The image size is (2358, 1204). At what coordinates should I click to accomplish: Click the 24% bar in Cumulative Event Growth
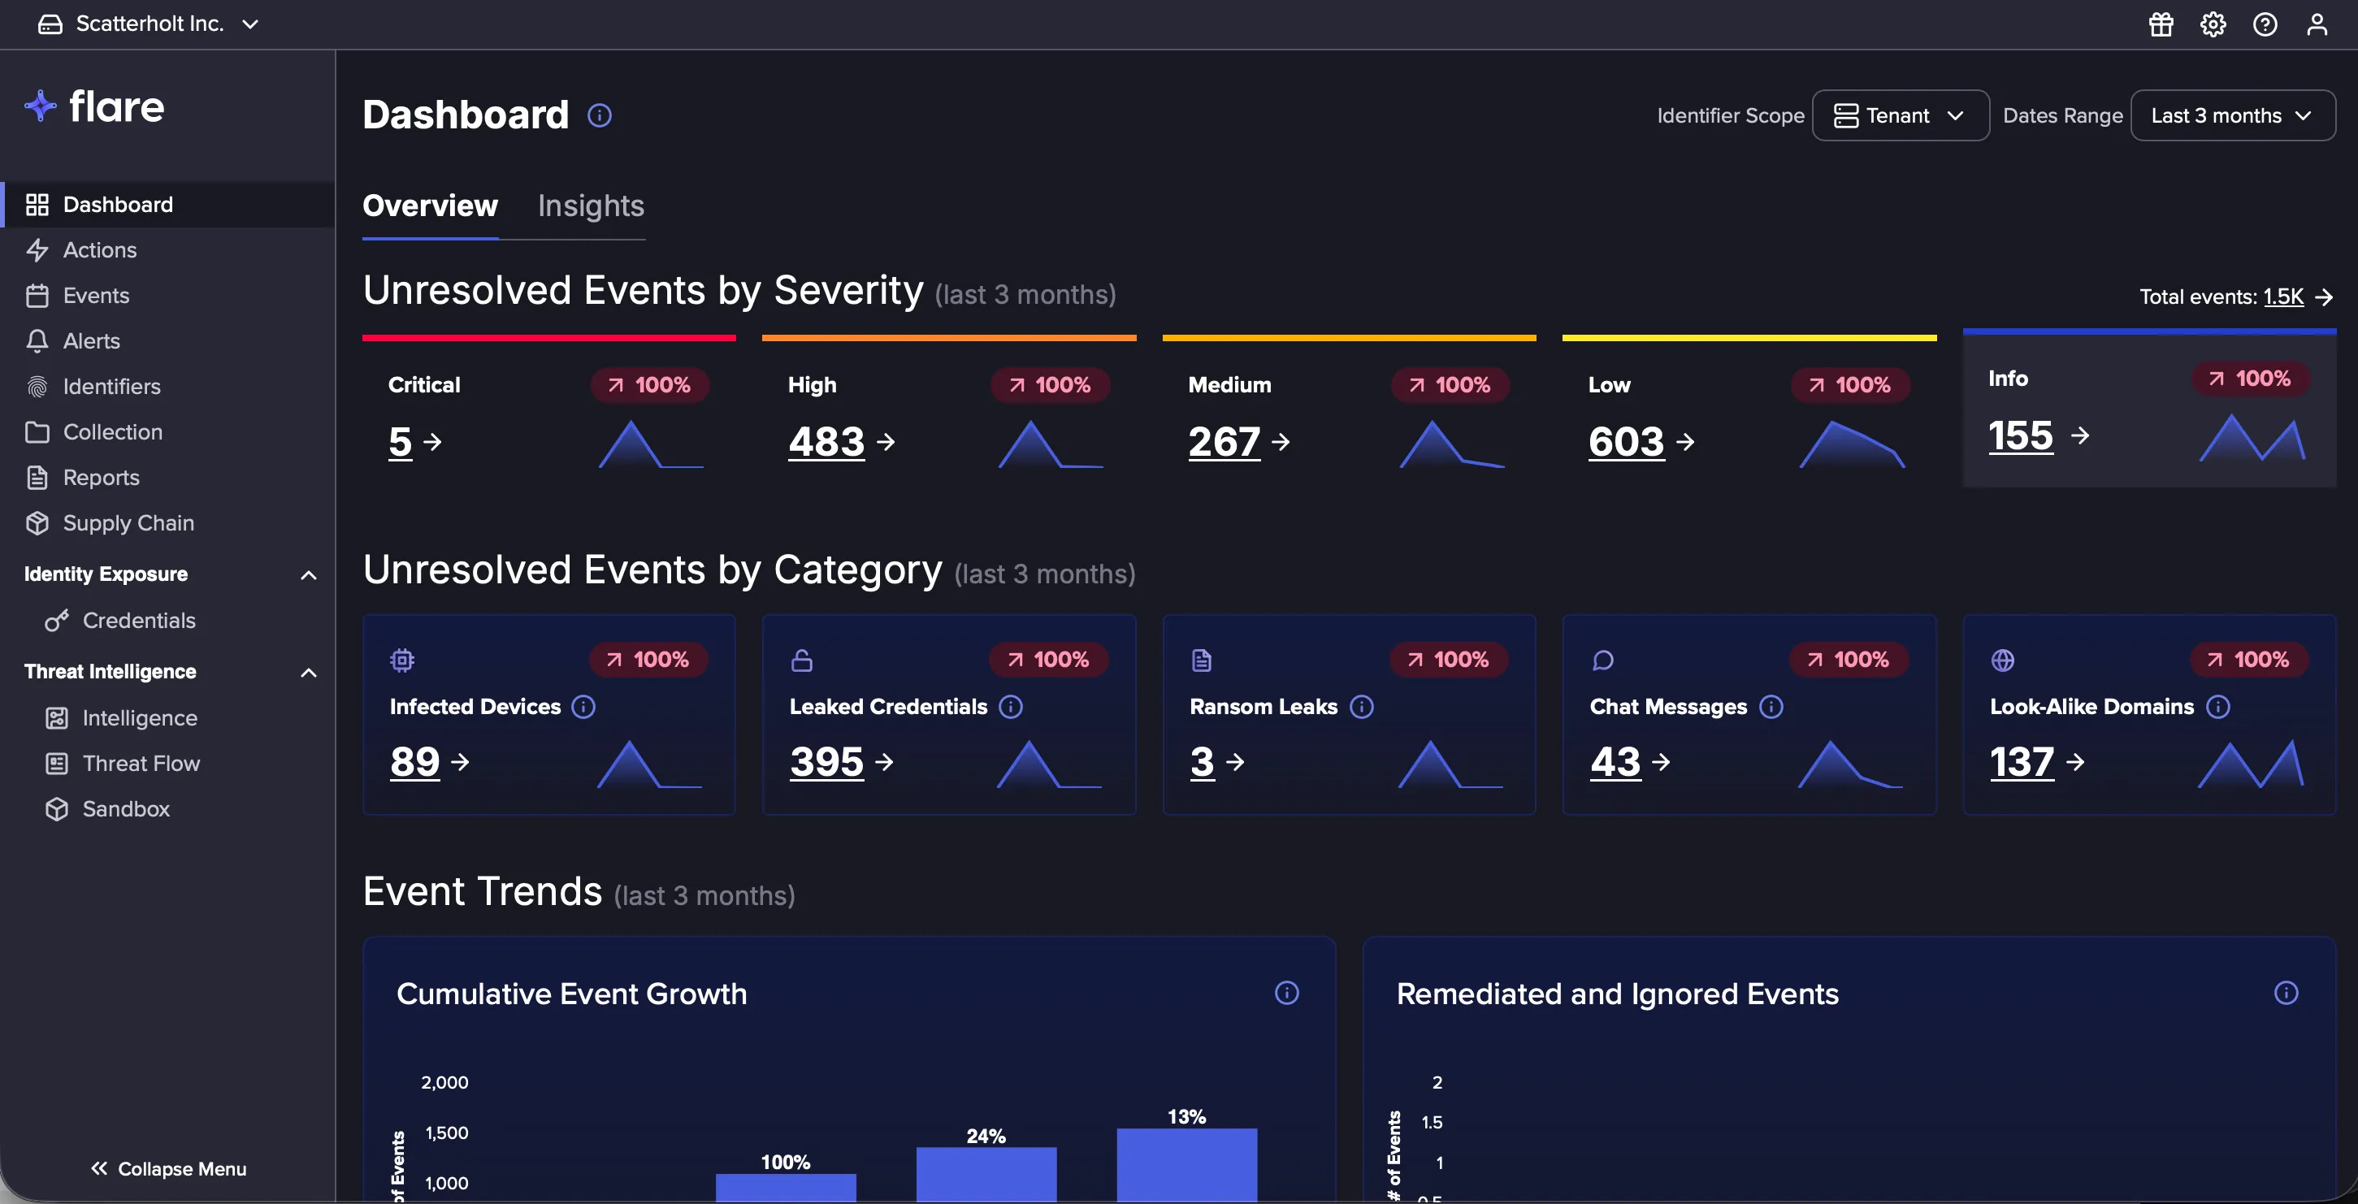point(986,1174)
